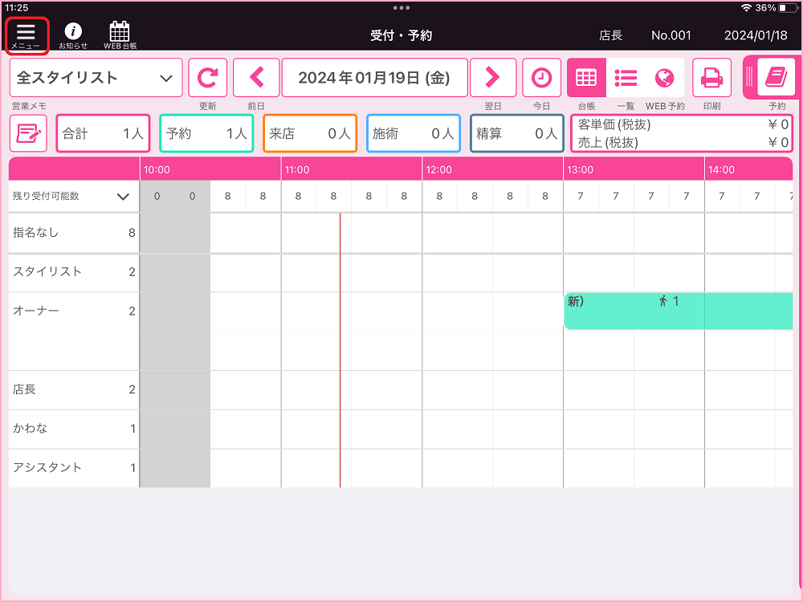Open date picker showing 2024年01月19日
Image resolution: width=803 pixels, height=602 pixels.
tap(373, 78)
